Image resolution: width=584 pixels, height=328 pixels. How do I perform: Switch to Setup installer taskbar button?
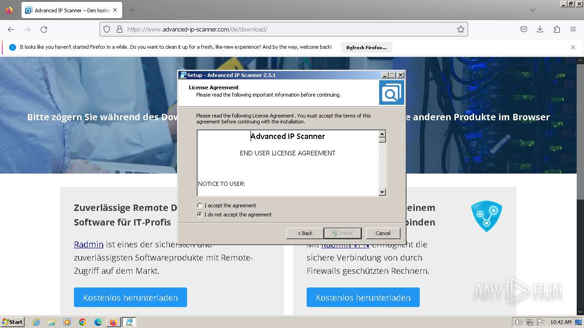(129, 322)
